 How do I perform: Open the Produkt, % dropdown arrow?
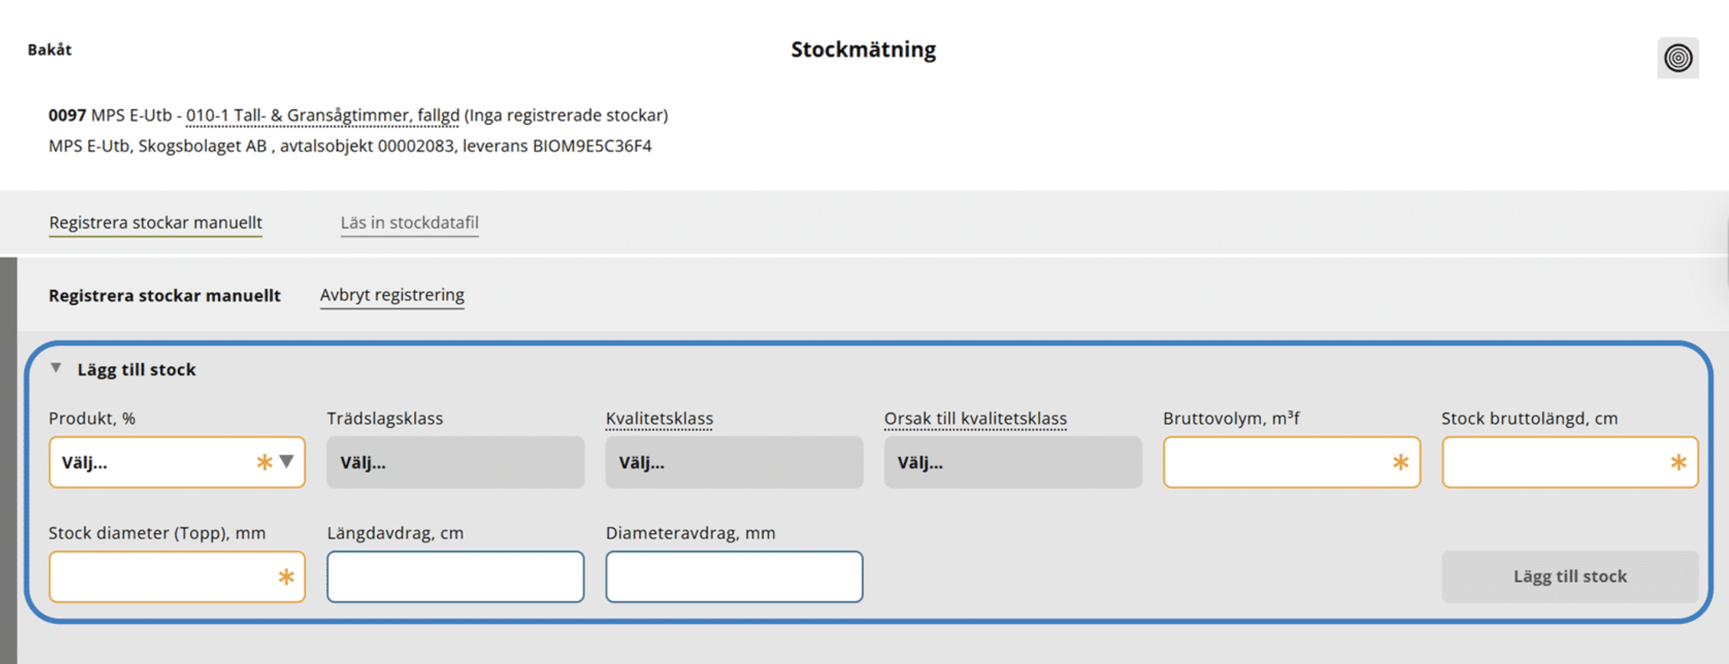click(286, 461)
